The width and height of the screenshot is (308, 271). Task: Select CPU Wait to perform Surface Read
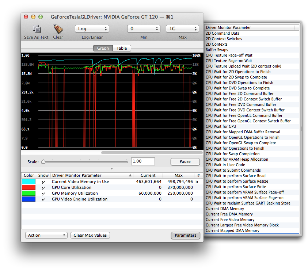(x=252, y=176)
